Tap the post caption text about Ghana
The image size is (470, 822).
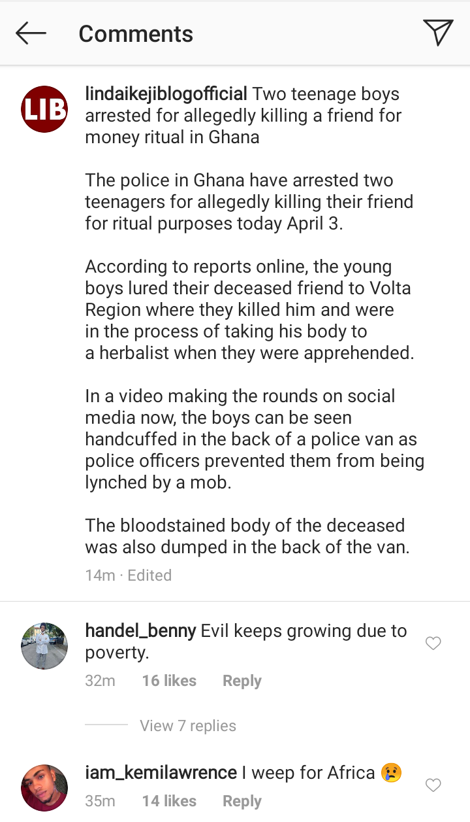click(x=255, y=320)
